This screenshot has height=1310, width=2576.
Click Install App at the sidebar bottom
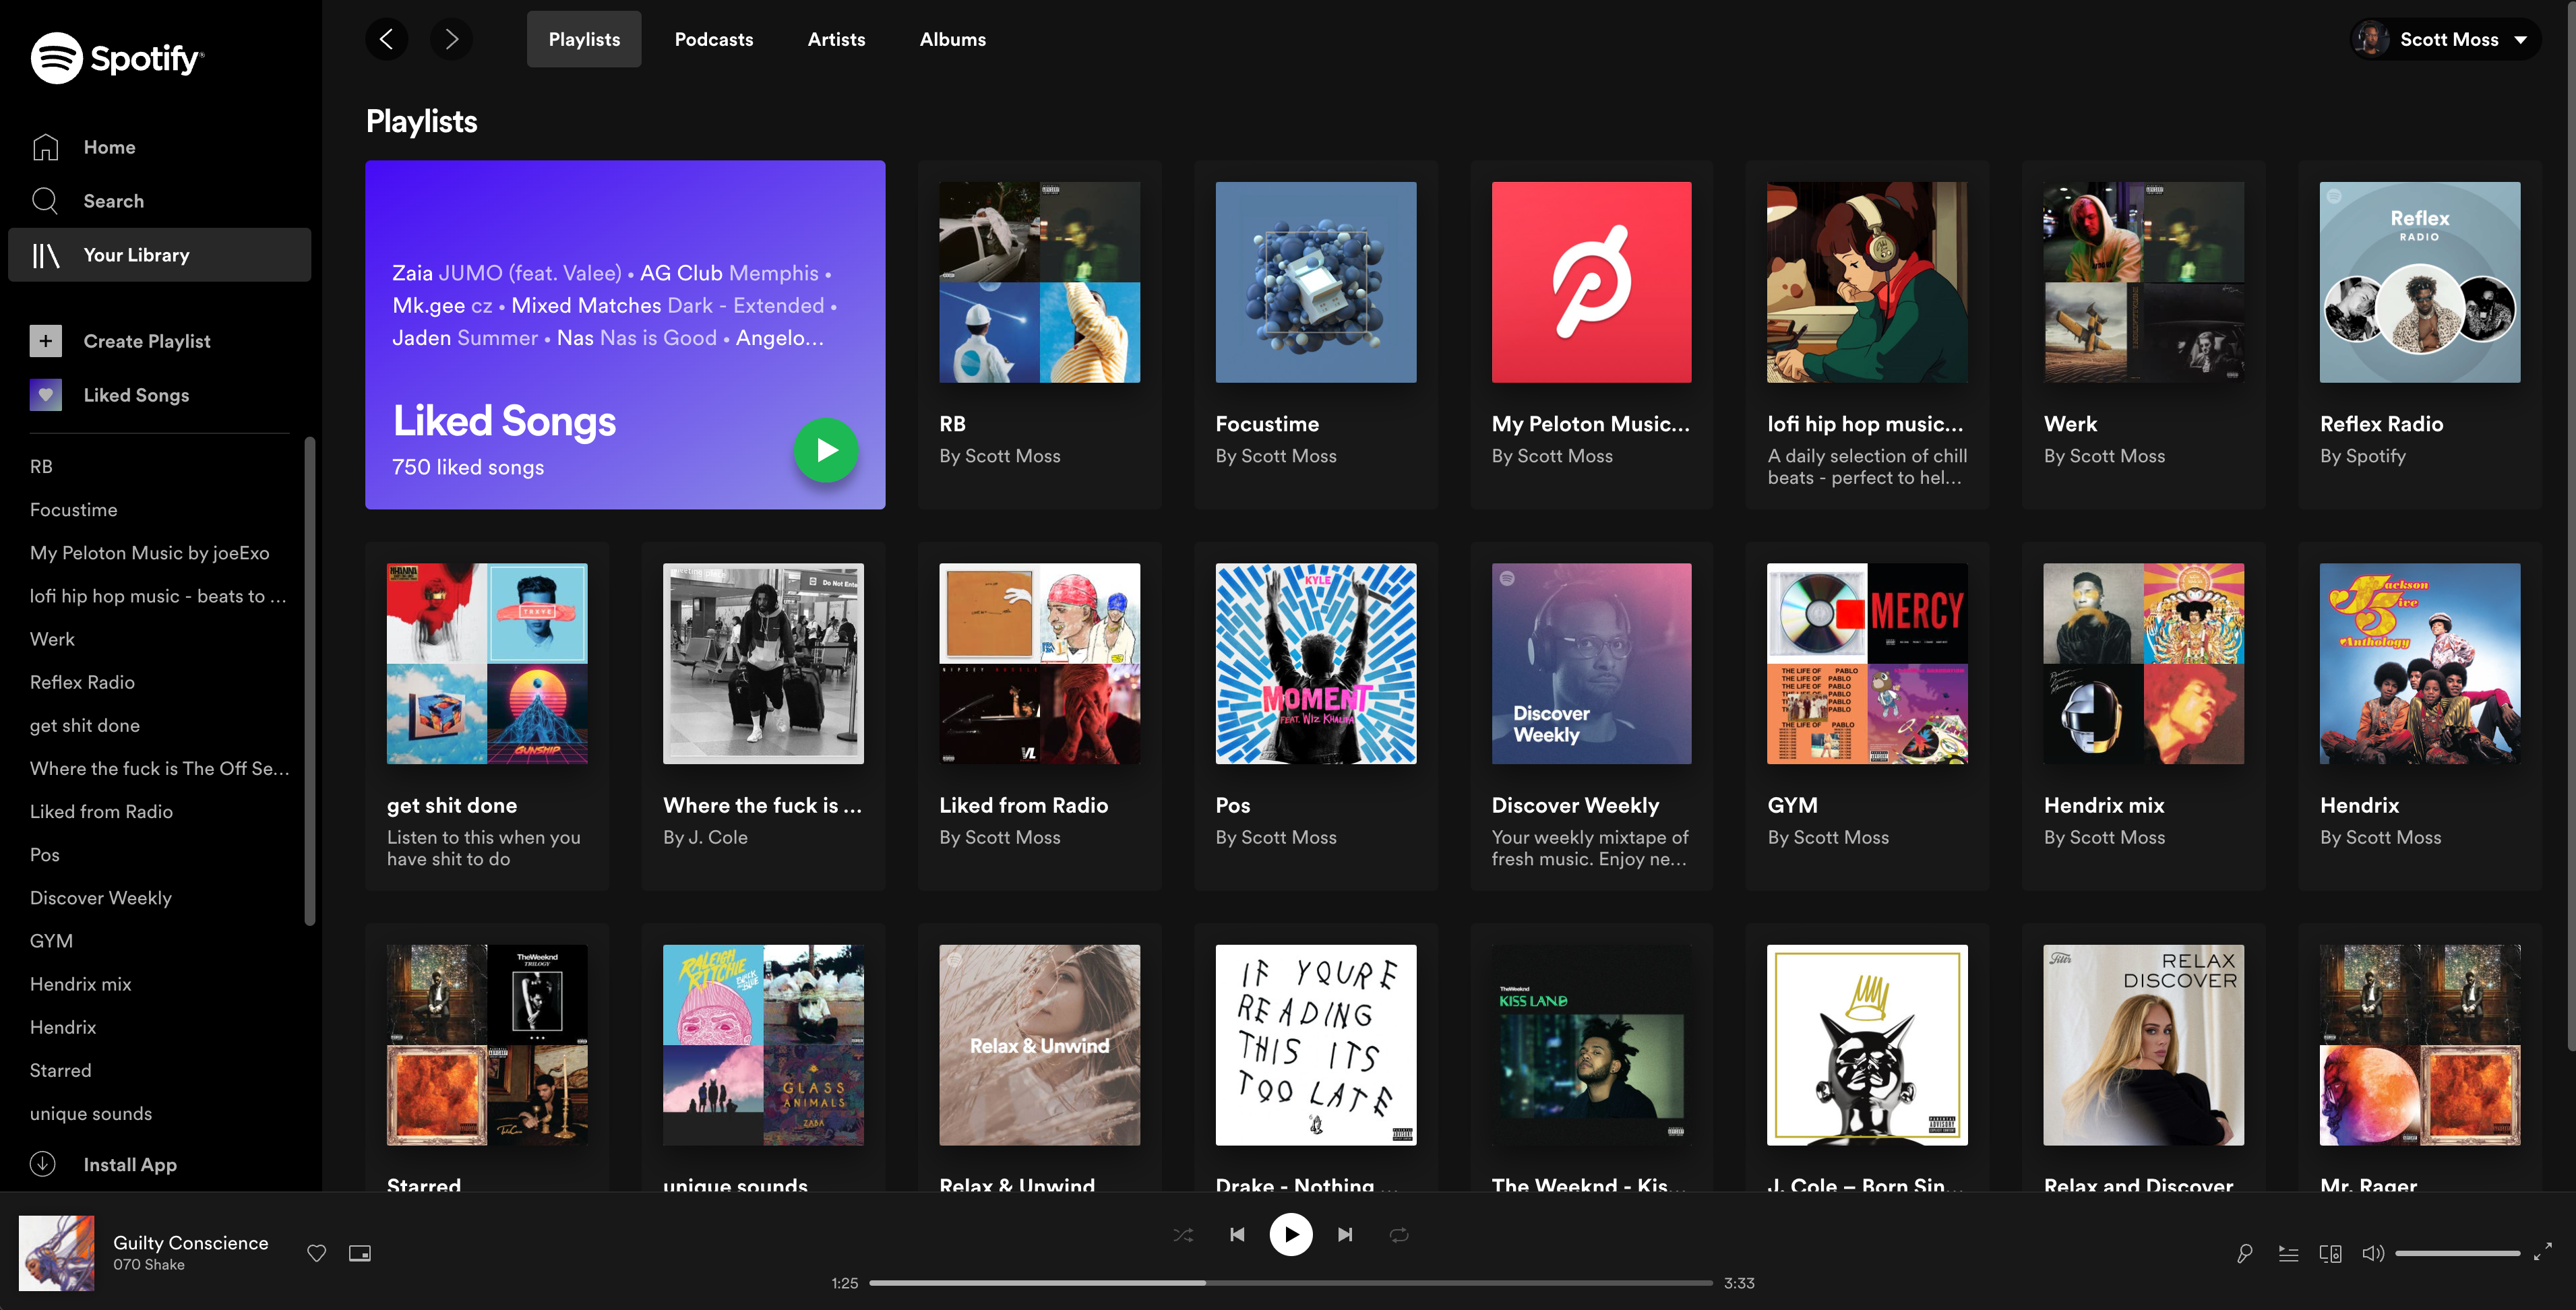[129, 1164]
